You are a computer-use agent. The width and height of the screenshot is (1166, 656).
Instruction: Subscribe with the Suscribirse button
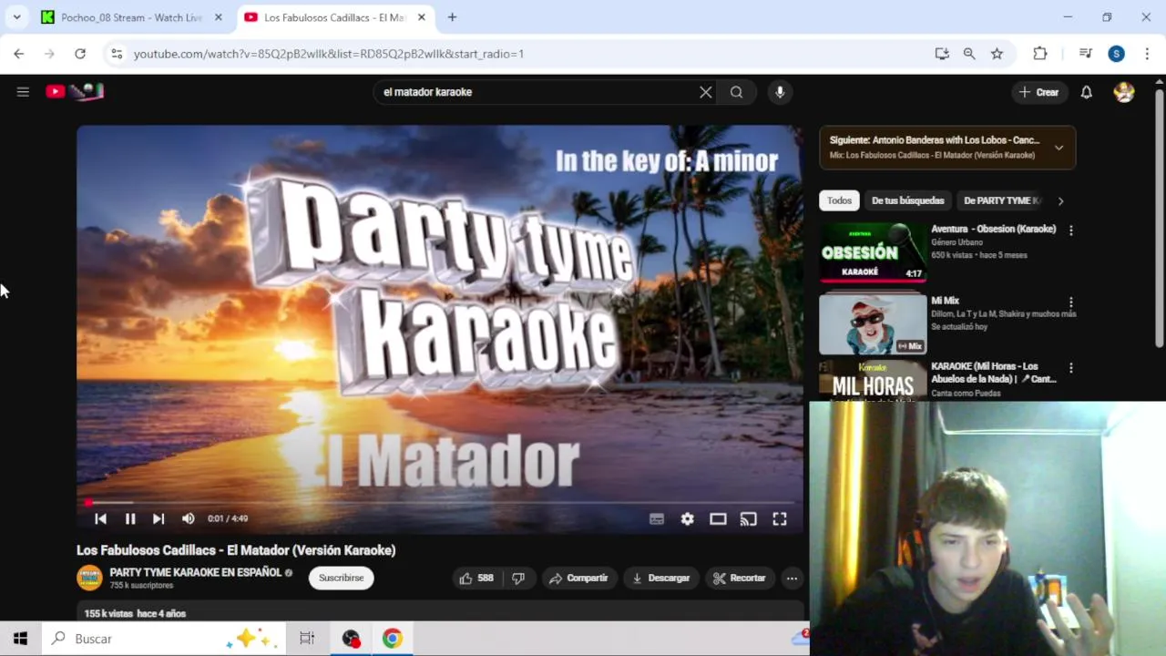(342, 578)
